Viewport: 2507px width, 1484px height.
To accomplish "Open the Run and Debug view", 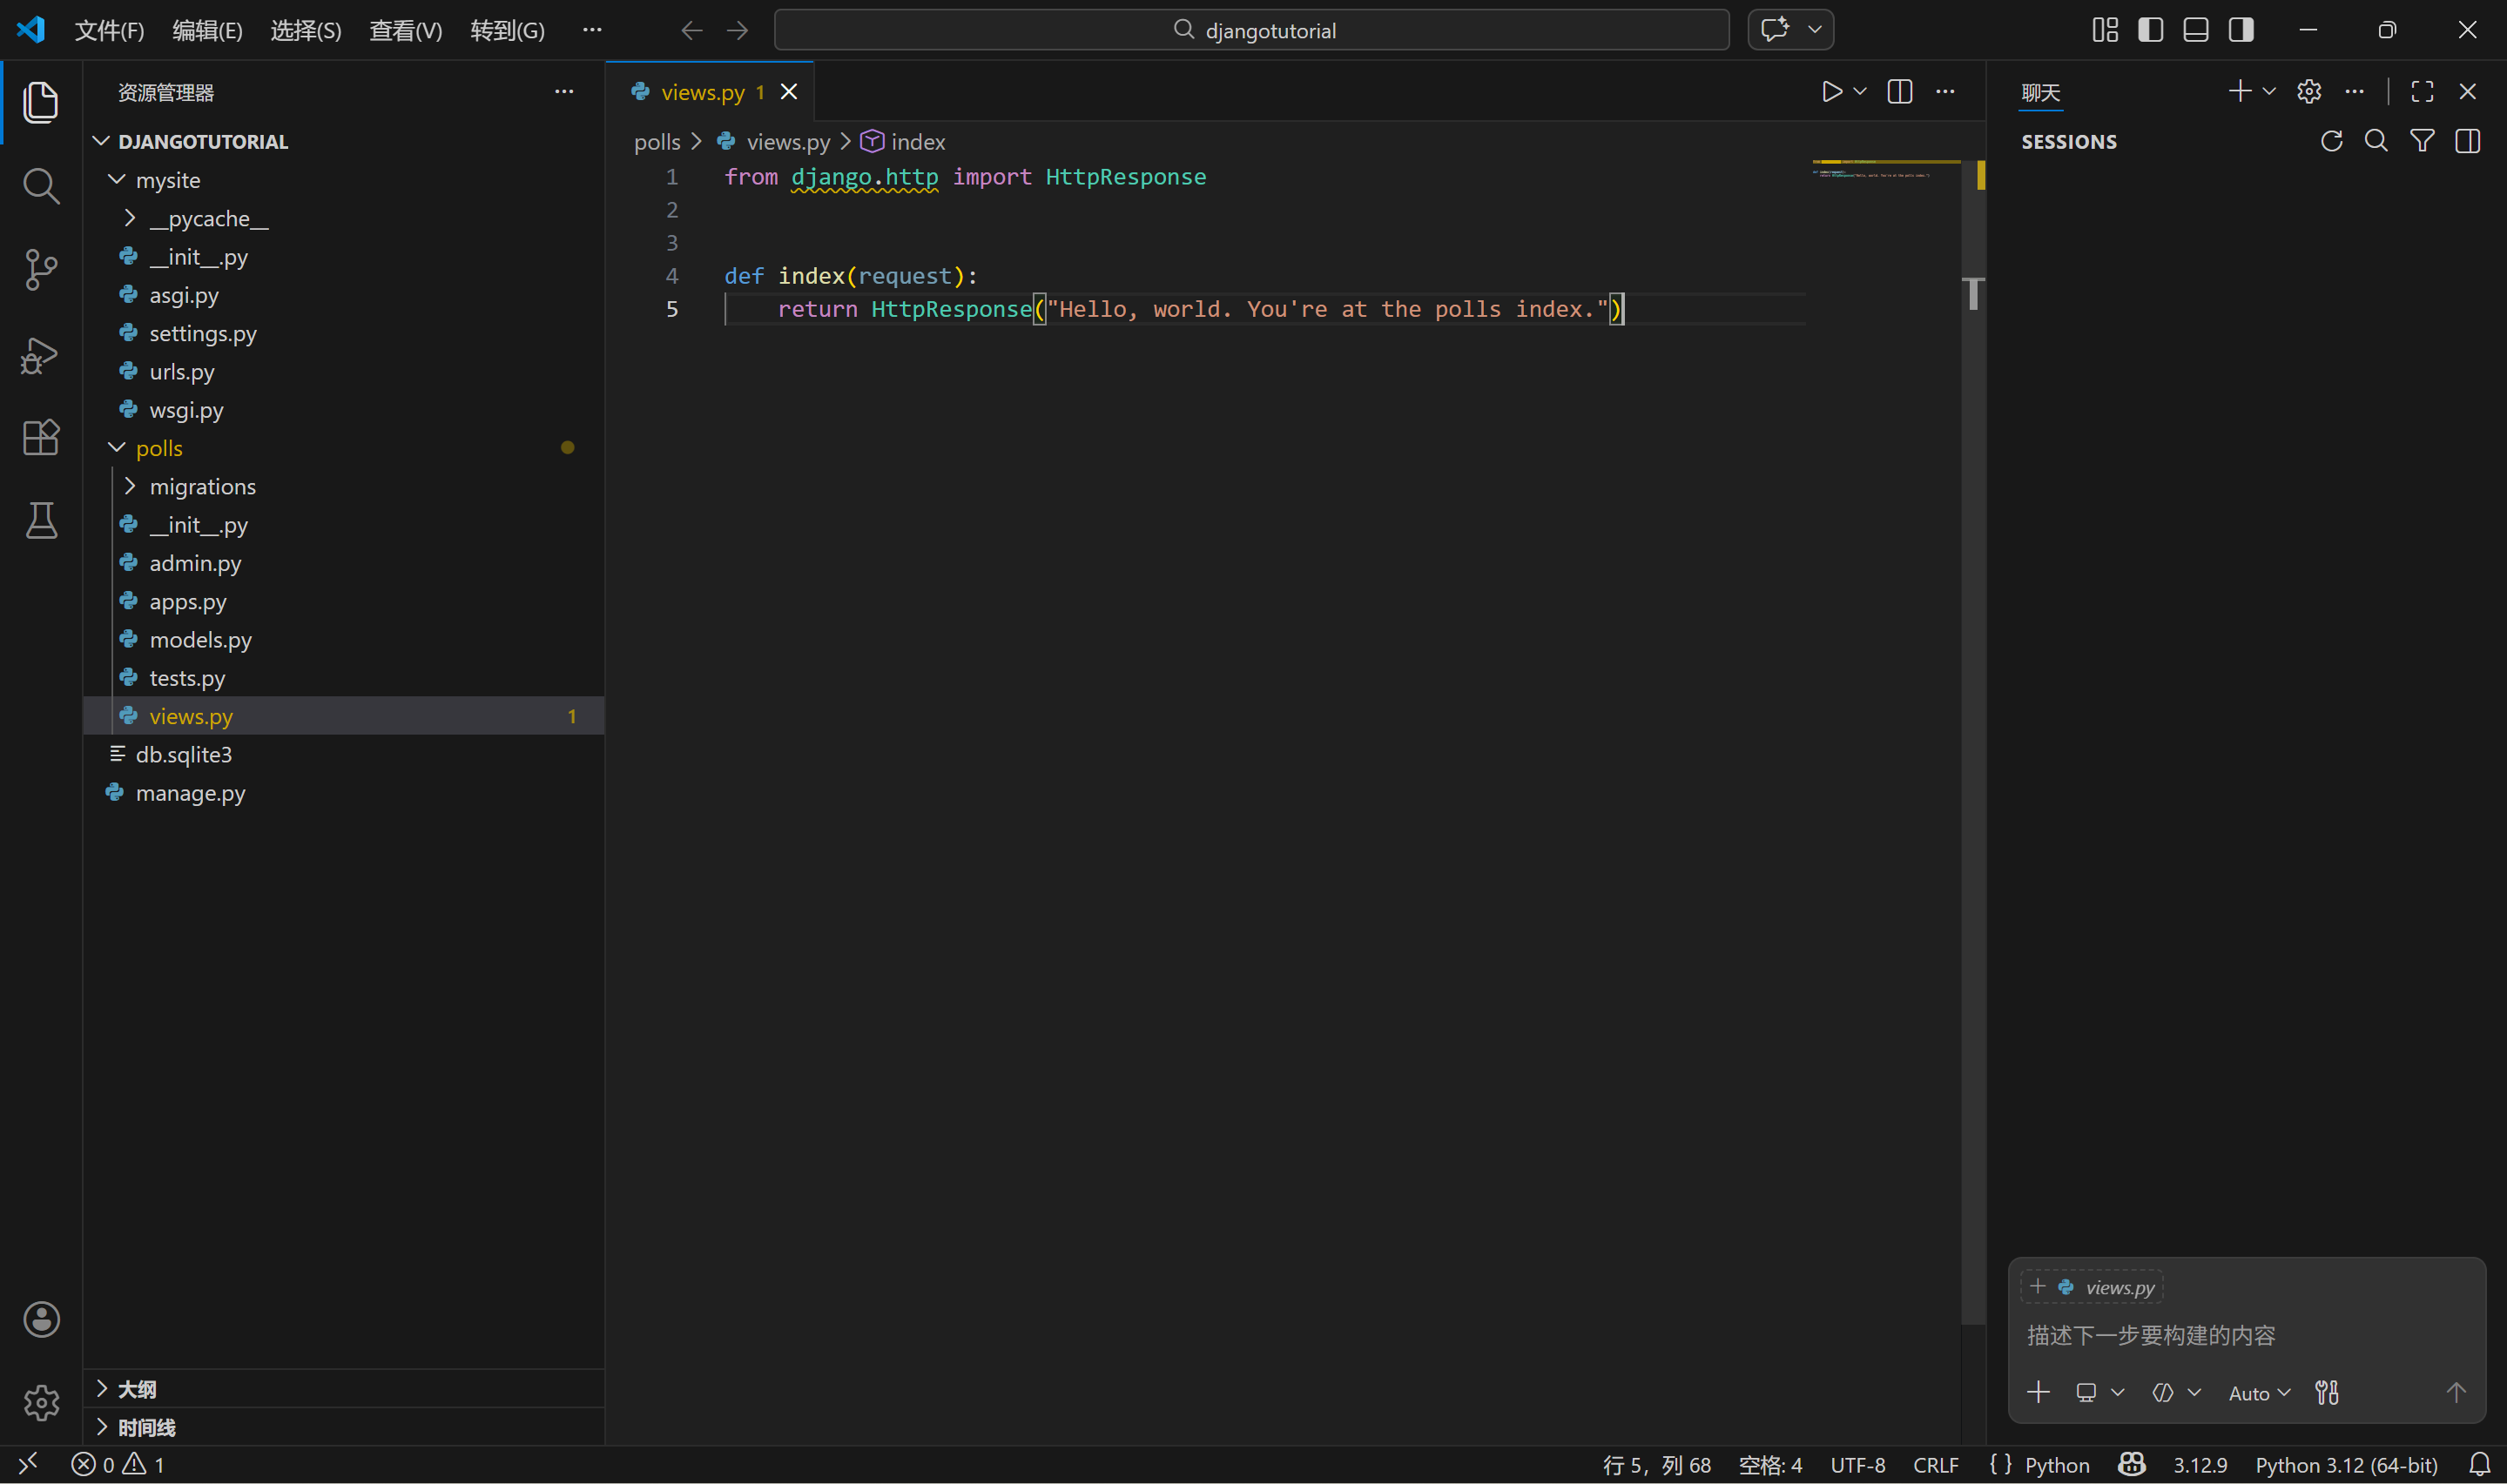I will (x=40, y=354).
